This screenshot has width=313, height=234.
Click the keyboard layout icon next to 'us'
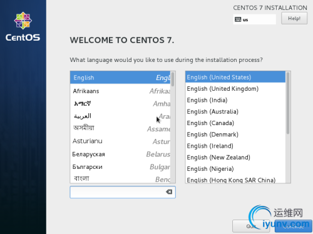click(x=238, y=19)
